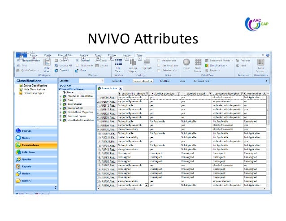Enable the Relationships checkbox
This screenshot has width=286, height=221.
[159, 70]
